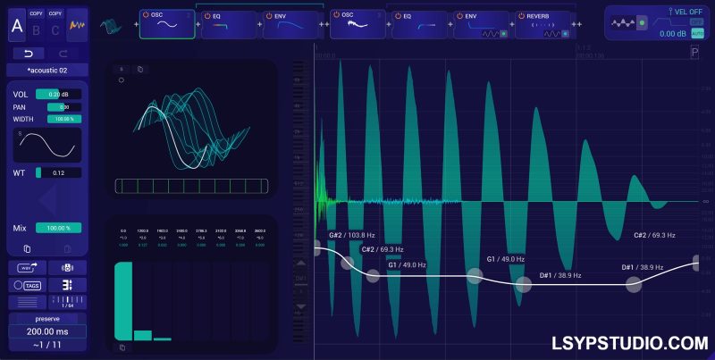Adjust the VOL slider at 0.20 dB
The image size is (715, 360).
[x=58, y=95]
